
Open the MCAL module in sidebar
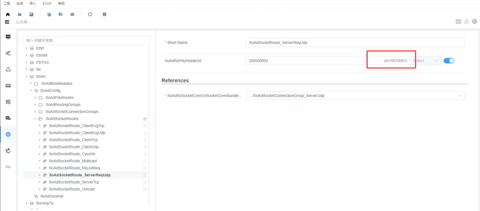[x=8, y=167]
